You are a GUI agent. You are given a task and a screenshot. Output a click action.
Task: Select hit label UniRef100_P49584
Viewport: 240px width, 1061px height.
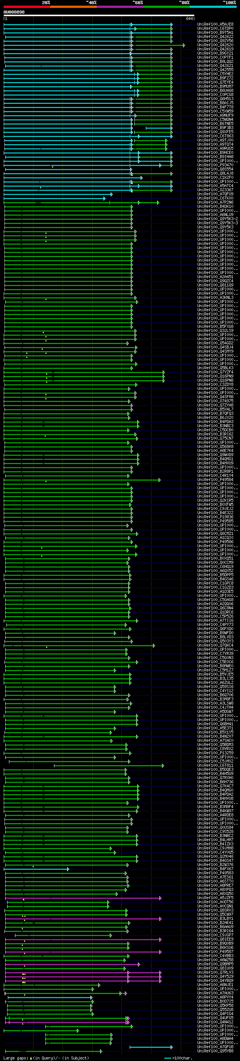click(x=215, y=480)
